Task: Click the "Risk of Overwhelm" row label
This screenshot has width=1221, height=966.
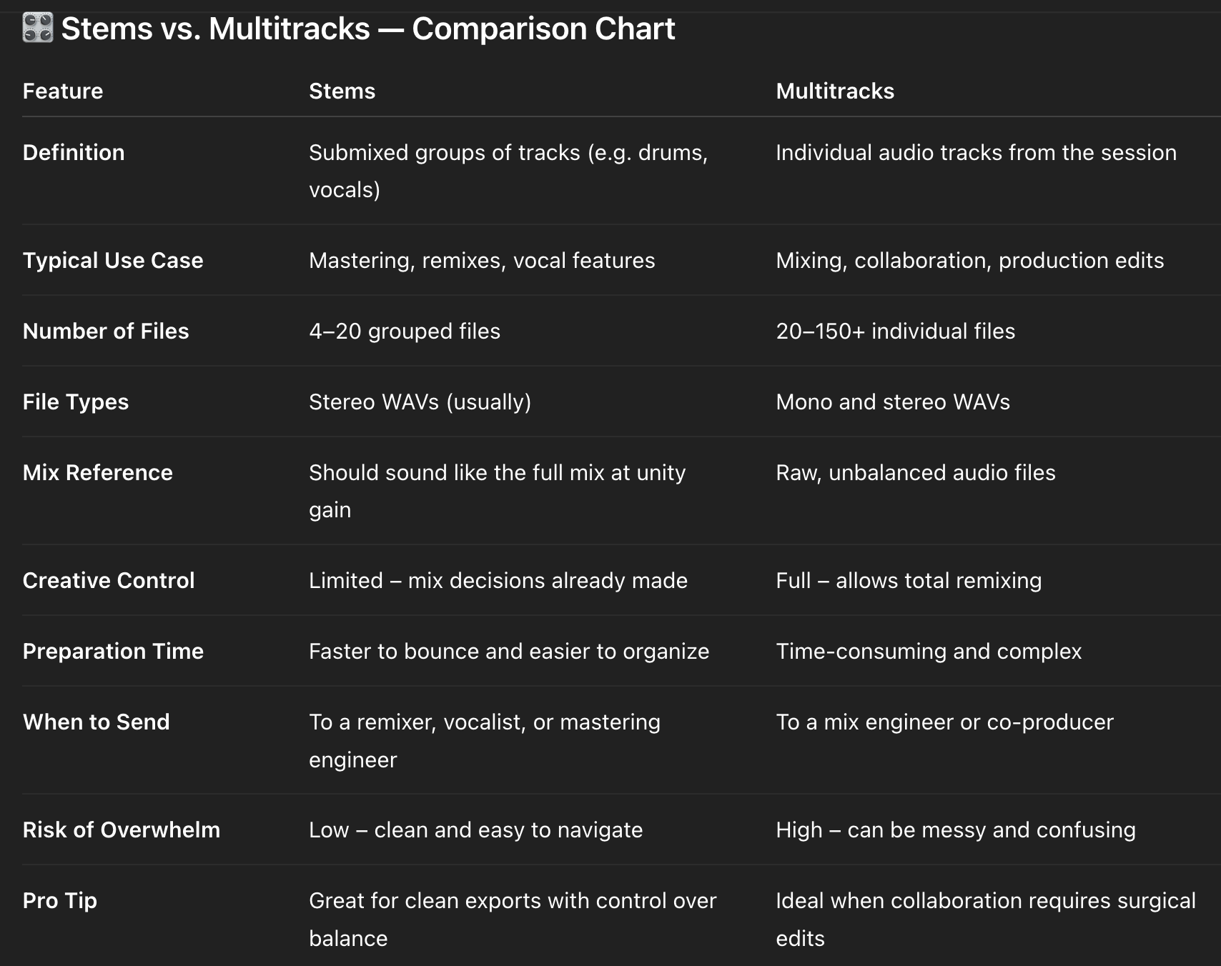Action: pos(122,830)
